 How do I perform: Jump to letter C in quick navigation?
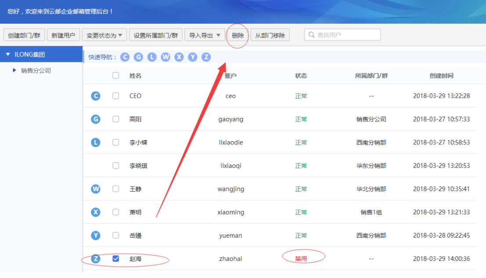[x=125, y=57]
